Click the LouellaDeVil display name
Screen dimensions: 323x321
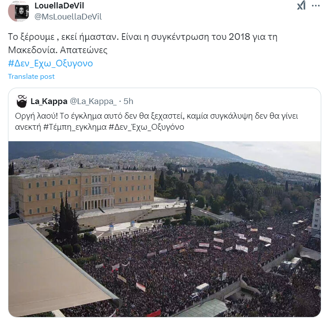click(x=59, y=6)
